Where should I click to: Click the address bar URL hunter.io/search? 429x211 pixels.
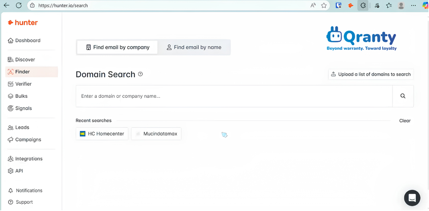(x=63, y=6)
